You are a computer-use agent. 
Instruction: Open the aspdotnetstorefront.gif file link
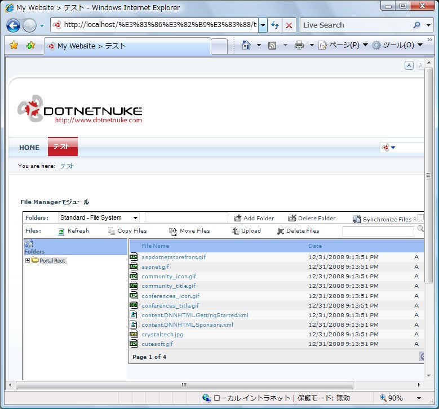click(x=174, y=257)
